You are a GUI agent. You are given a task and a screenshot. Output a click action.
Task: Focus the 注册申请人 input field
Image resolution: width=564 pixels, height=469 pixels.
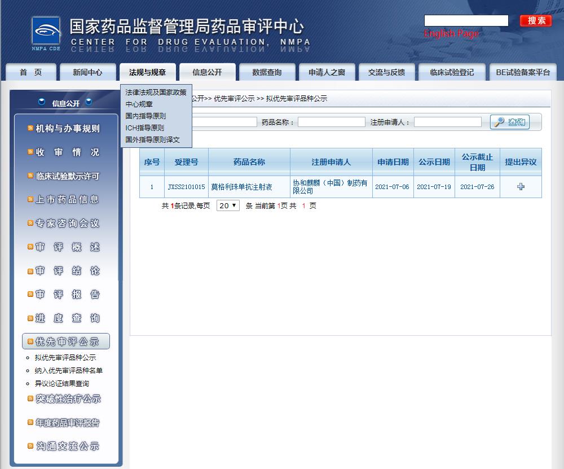point(447,122)
